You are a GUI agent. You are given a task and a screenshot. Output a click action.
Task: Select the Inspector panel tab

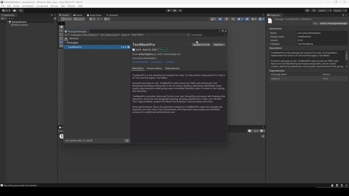click(274, 15)
